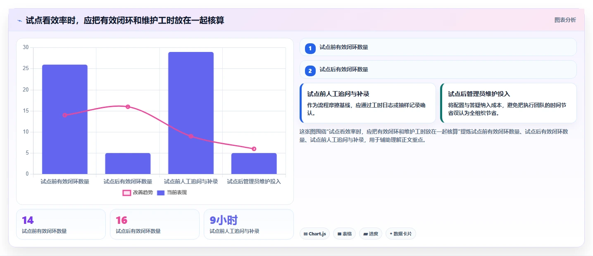Click the 14 stat card
593x256 pixels.
(61, 224)
